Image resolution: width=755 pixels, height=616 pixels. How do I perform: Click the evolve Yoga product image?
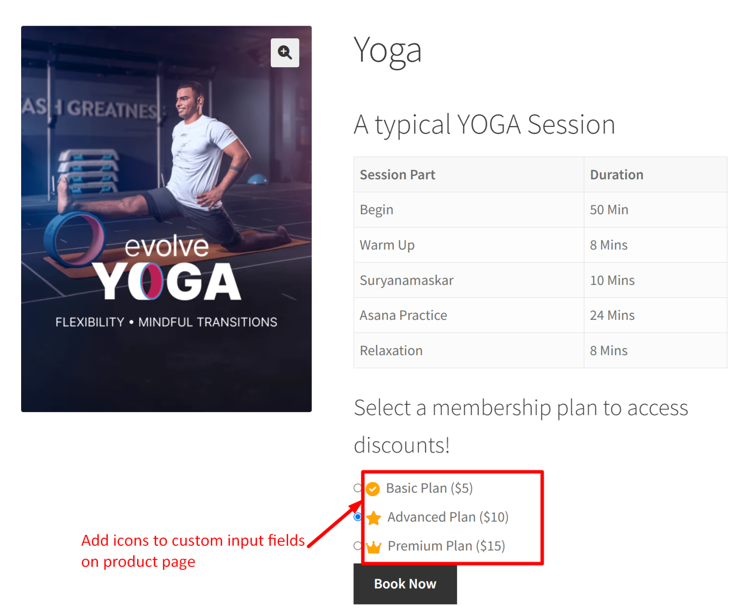[166, 218]
